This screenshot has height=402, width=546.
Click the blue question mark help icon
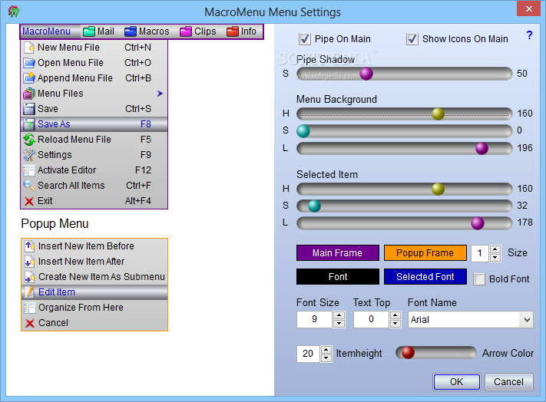[x=529, y=35]
